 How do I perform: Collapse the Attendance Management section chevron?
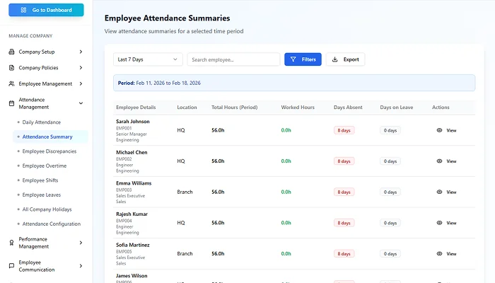(x=81, y=103)
